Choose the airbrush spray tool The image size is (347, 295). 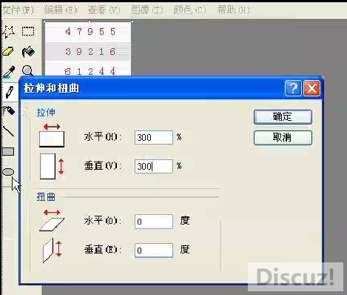click(x=9, y=111)
